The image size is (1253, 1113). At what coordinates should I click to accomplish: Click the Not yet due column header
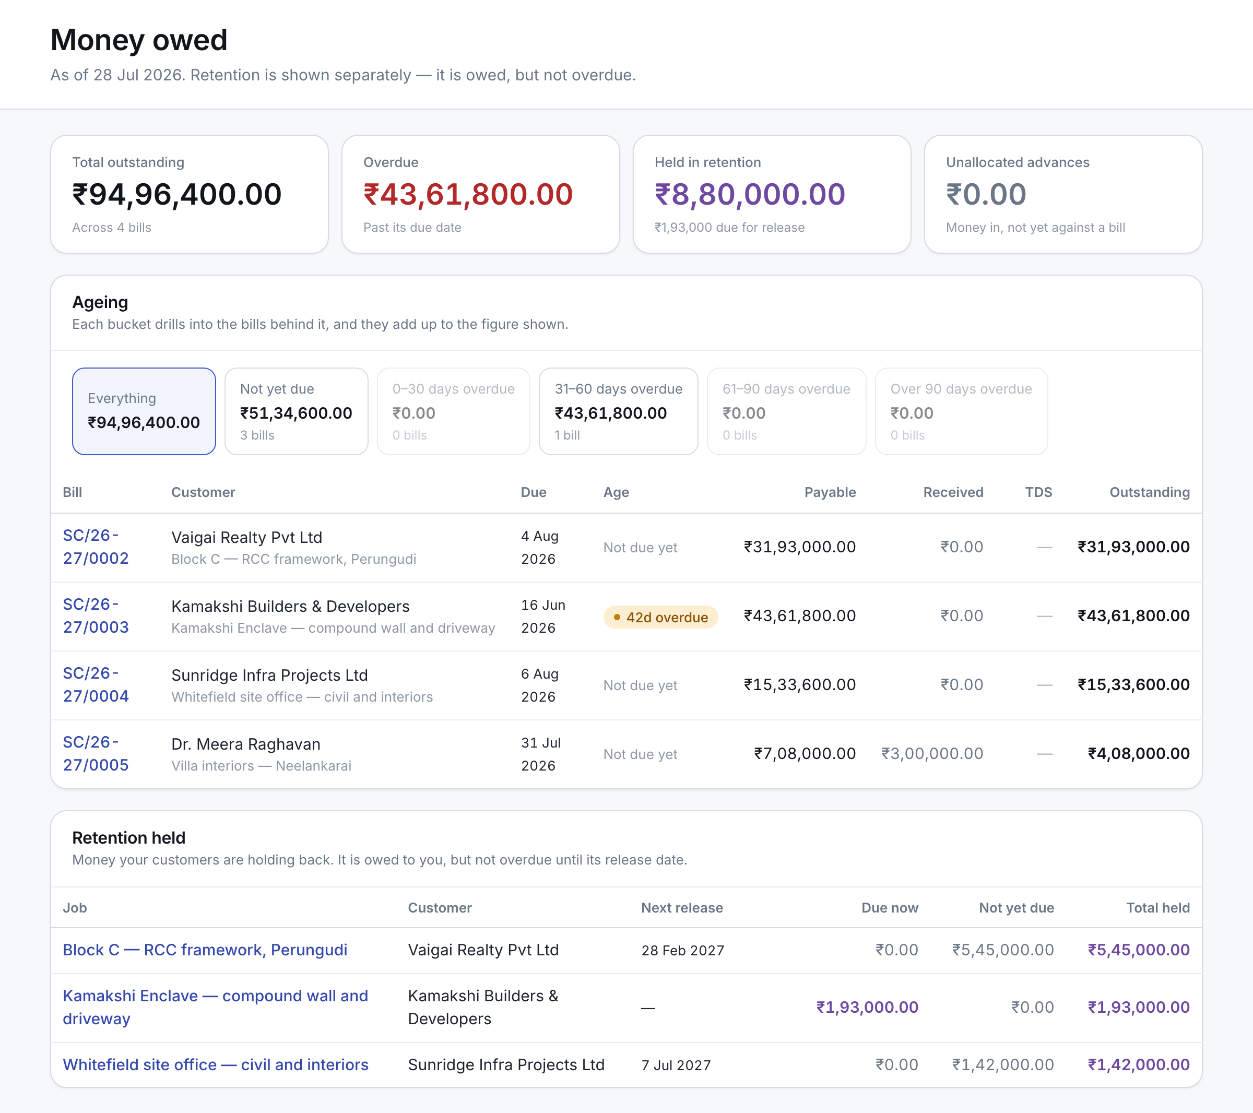pyautogui.click(x=1016, y=908)
